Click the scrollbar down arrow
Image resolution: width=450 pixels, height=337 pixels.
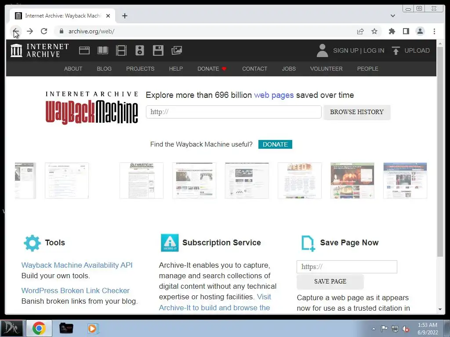tap(440, 309)
